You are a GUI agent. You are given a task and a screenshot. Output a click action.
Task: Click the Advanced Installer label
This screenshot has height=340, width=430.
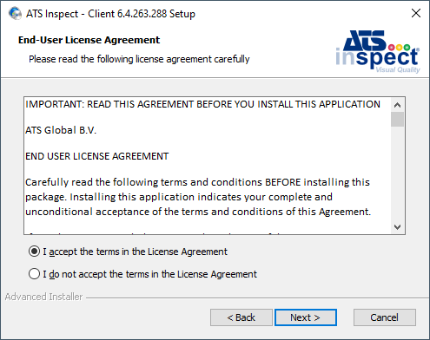(43, 297)
